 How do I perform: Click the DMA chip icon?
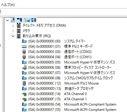[19, 25]
